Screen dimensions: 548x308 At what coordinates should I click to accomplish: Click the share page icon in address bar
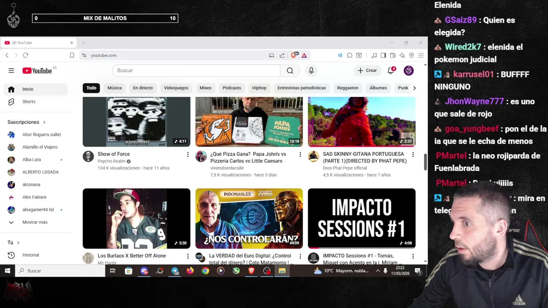(x=282, y=55)
